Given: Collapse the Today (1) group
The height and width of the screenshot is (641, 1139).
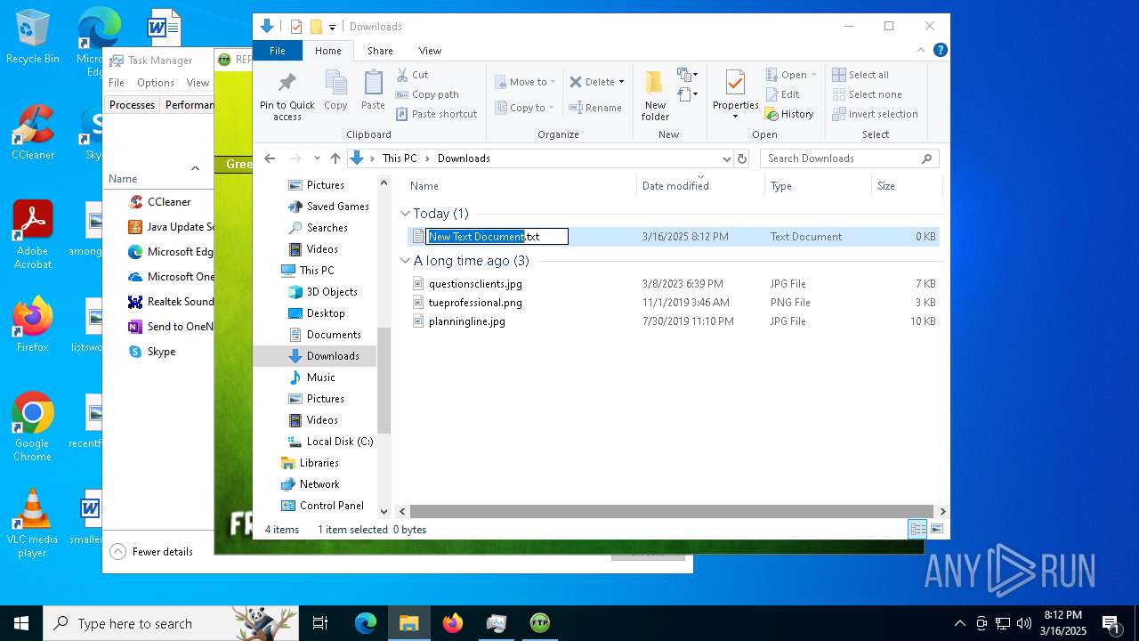Looking at the screenshot, I should click(406, 214).
